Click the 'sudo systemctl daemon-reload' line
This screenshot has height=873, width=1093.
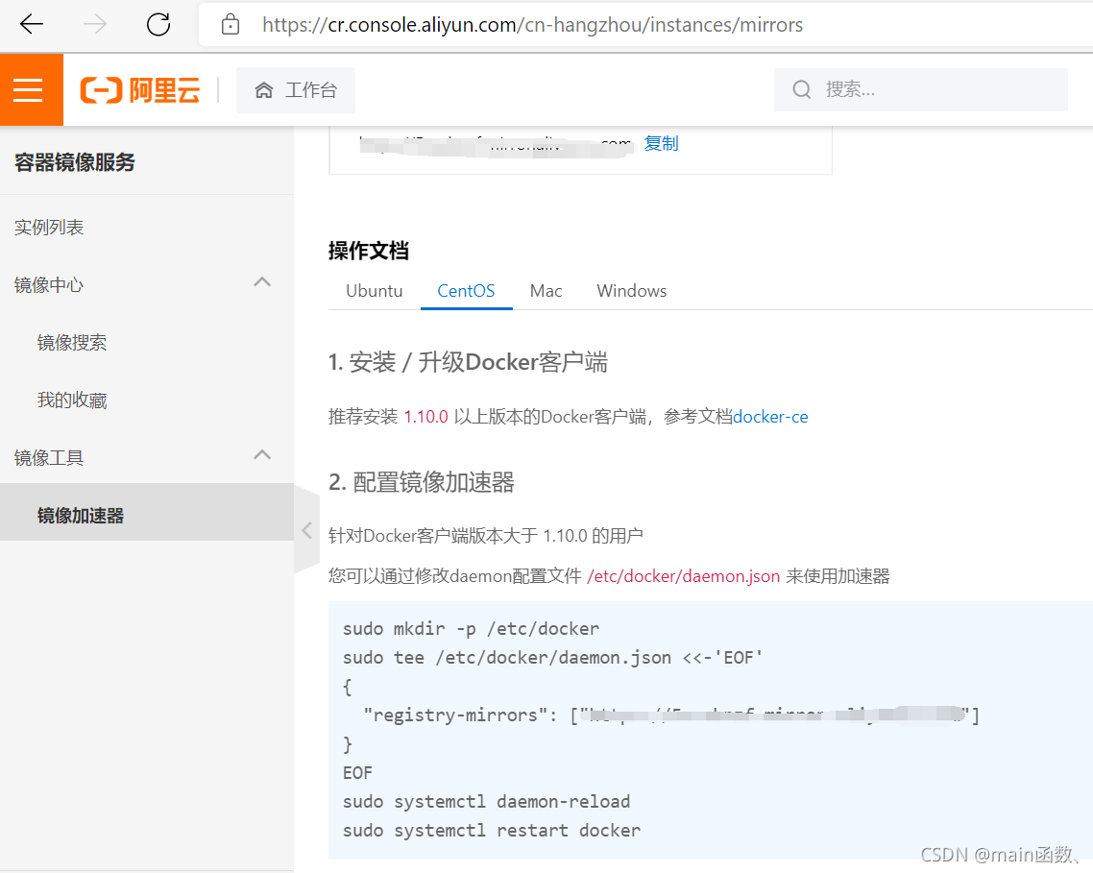coord(487,802)
